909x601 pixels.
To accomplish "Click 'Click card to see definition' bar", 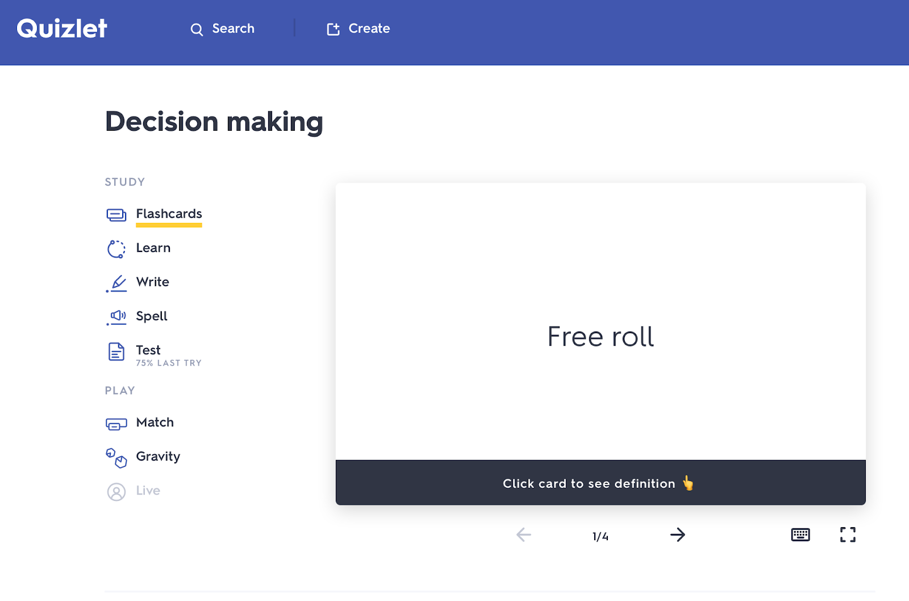I will (601, 483).
